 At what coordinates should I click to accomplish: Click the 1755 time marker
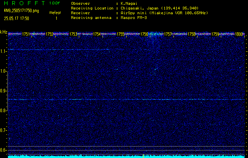[x=121, y=34]
